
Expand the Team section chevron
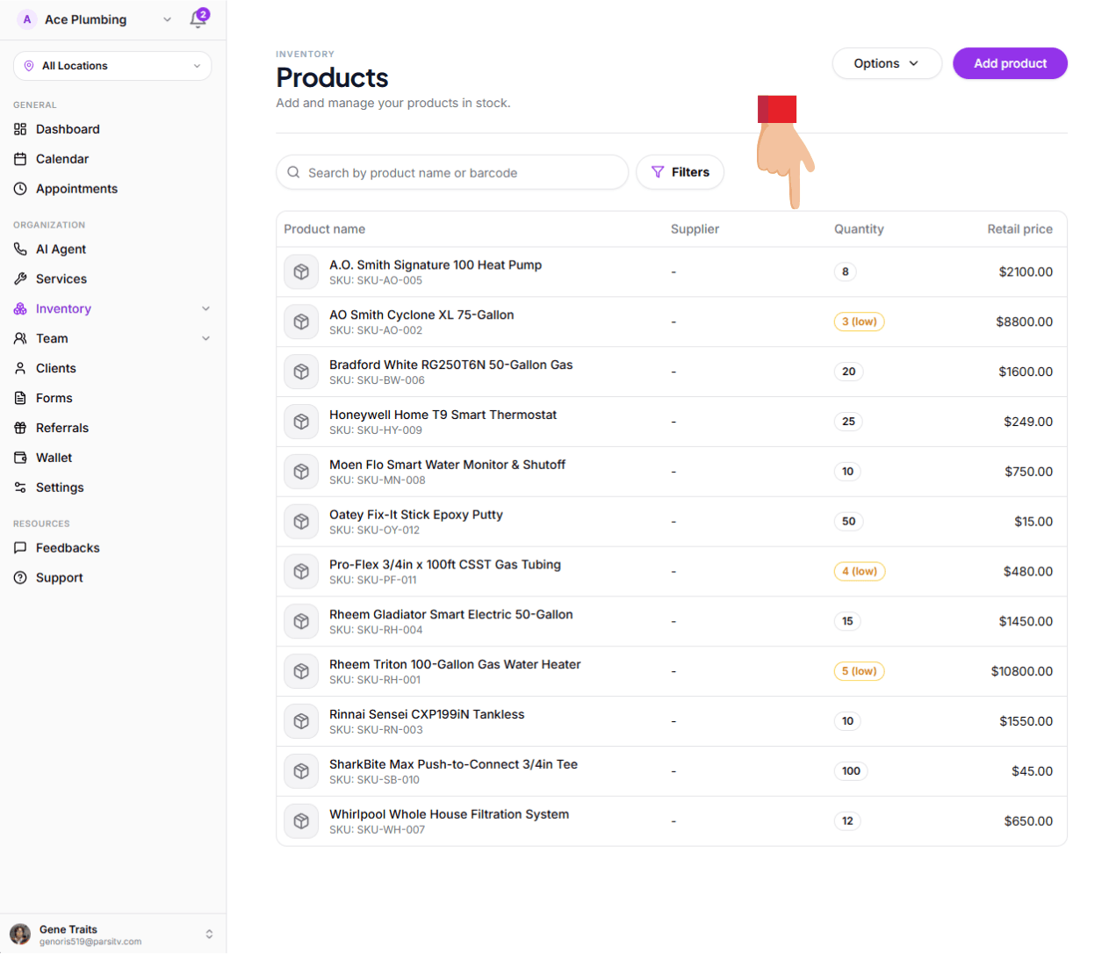point(205,339)
